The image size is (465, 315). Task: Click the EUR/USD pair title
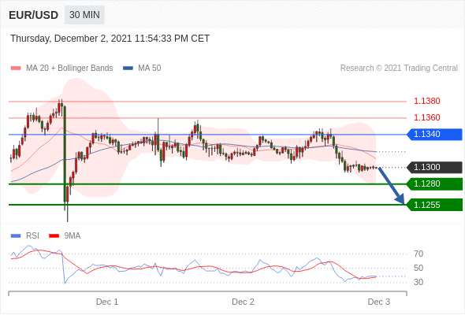point(34,15)
